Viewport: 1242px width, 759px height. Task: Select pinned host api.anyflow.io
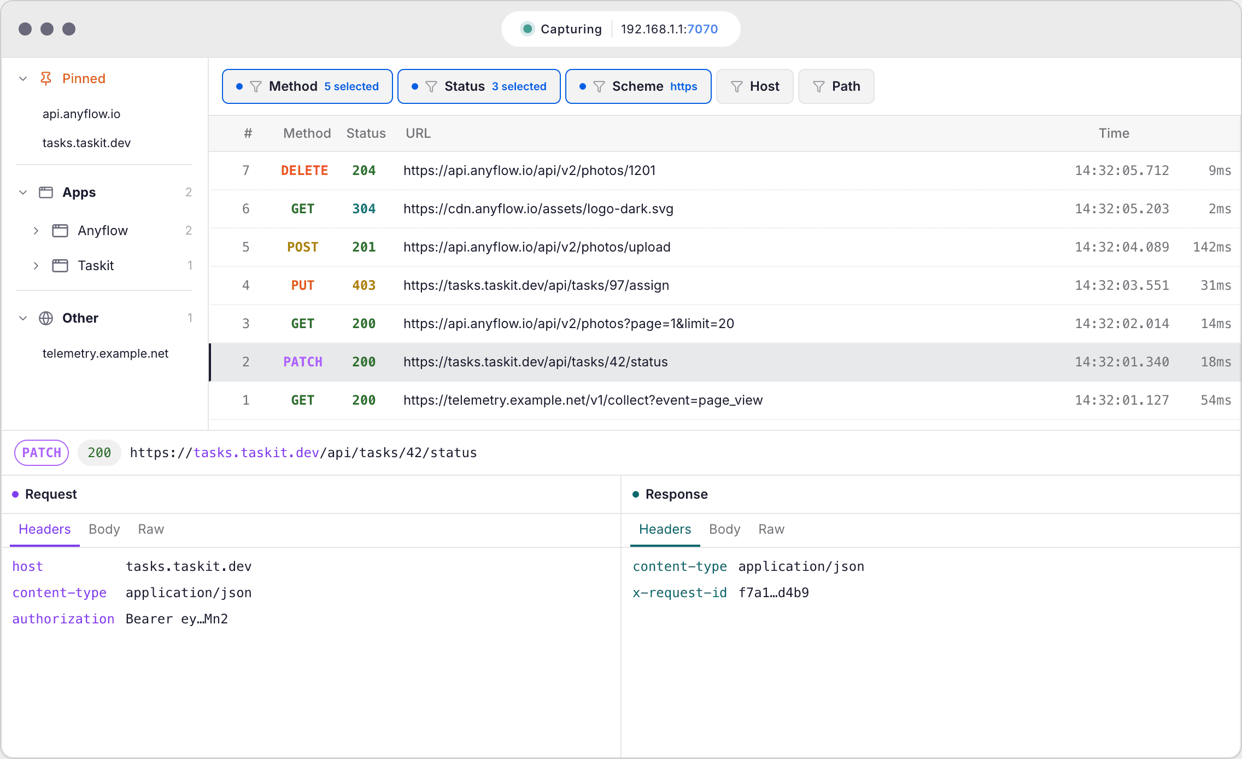81,114
